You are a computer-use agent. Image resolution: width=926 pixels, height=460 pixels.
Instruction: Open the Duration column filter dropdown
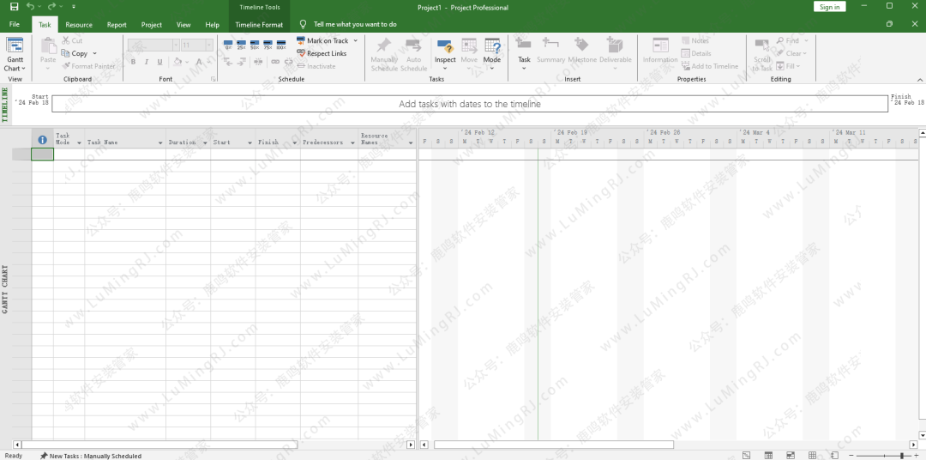[x=204, y=142]
